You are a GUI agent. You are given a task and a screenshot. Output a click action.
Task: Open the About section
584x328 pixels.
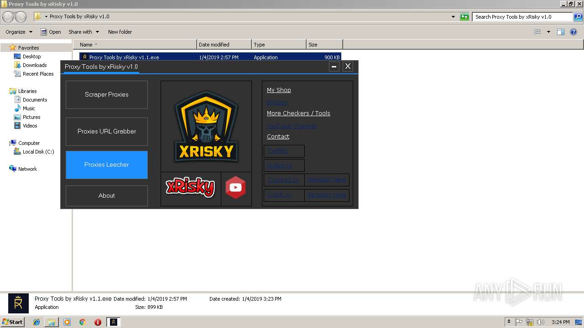(x=107, y=196)
